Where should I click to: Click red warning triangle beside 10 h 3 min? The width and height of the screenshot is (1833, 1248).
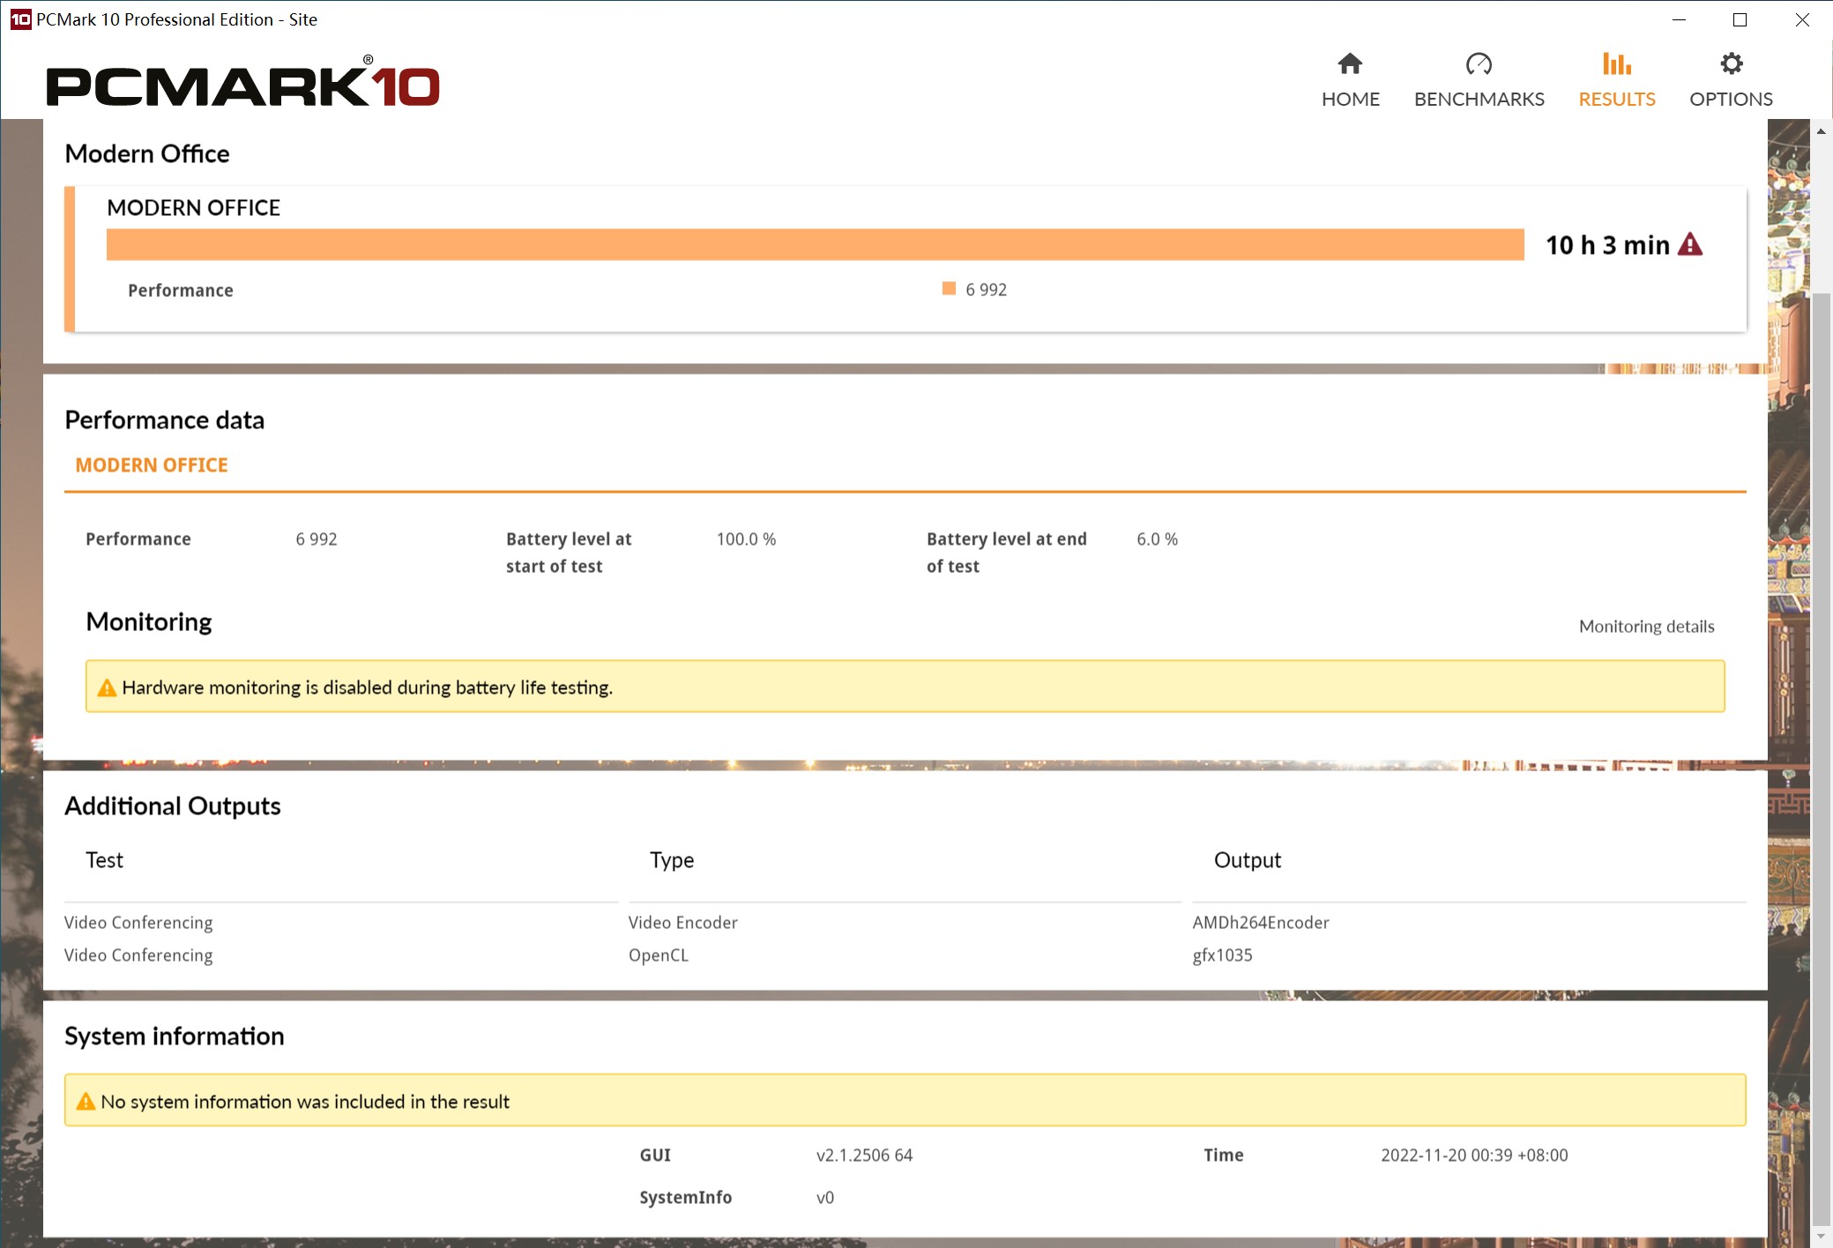[x=1690, y=245]
